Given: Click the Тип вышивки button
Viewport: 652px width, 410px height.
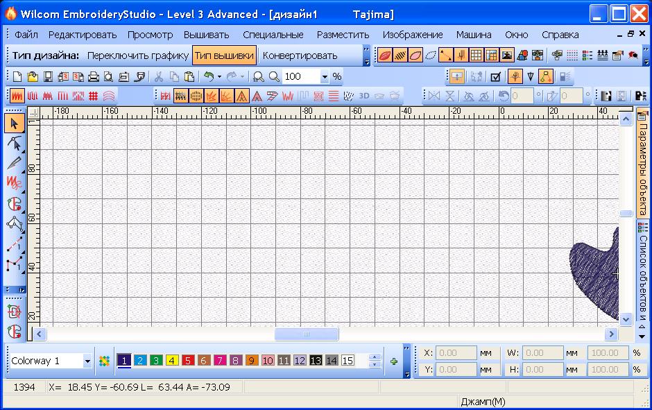Looking at the screenshot, I should [x=224, y=55].
